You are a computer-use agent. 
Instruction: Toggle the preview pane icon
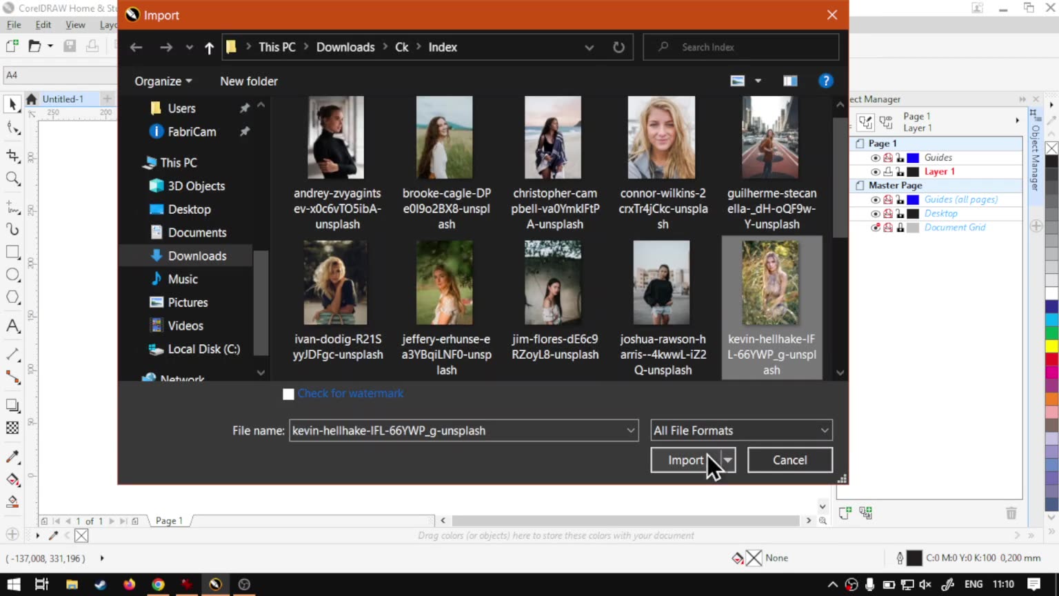[790, 81]
